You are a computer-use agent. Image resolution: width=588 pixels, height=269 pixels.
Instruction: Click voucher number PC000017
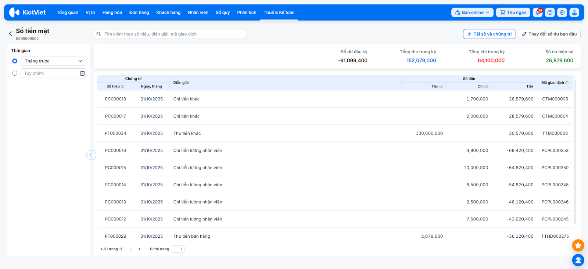pos(115,116)
